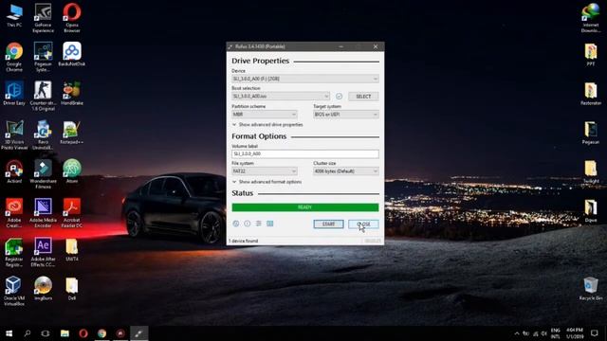
Task: Open Adobe After Effects desktop icon
Action: coord(43,252)
